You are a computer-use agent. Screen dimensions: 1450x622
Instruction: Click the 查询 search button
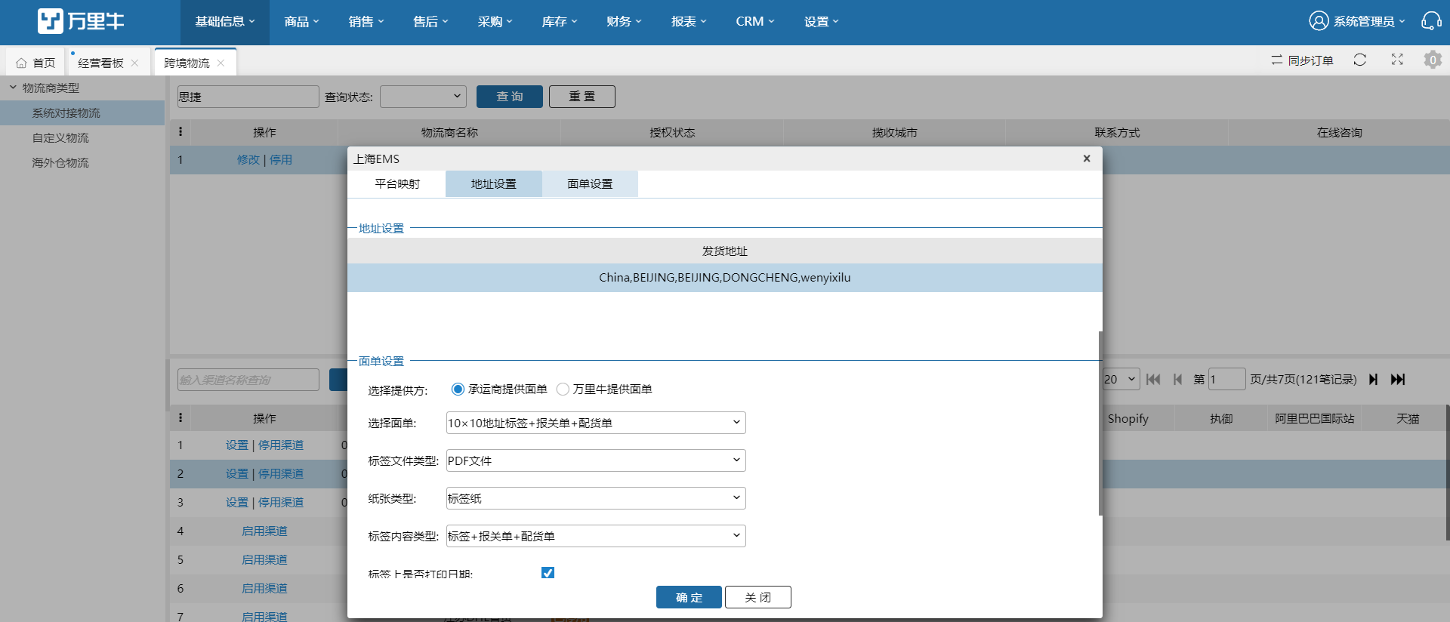510,97
